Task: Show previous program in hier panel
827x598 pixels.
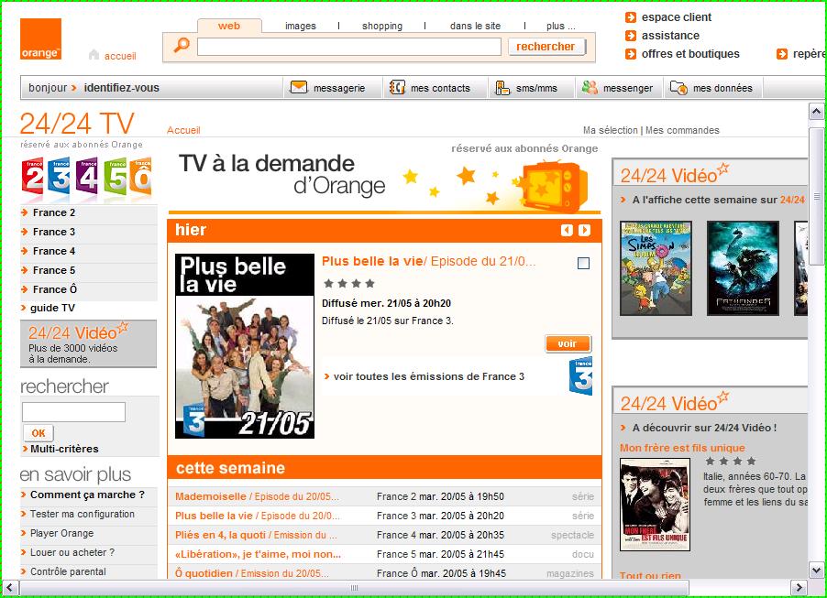Action: (x=567, y=230)
